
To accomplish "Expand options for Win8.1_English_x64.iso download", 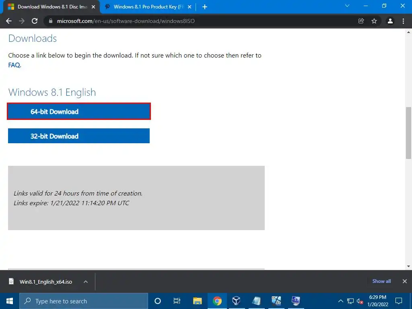I will tap(86, 282).
